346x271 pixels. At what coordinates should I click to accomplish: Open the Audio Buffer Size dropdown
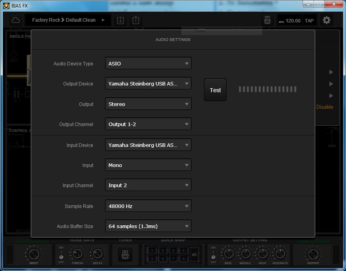[x=148, y=226]
